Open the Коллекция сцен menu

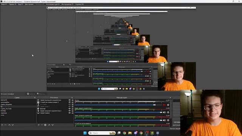pyautogui.click(x=53, y=4)
